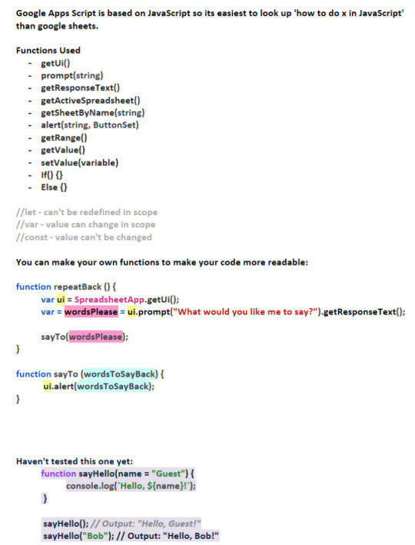Click the 'than google sheets.' text
The image size is (415, 545).
[57, 26]
